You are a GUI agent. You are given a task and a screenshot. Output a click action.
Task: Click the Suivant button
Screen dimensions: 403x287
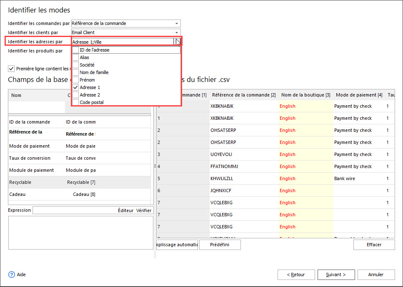336,275
